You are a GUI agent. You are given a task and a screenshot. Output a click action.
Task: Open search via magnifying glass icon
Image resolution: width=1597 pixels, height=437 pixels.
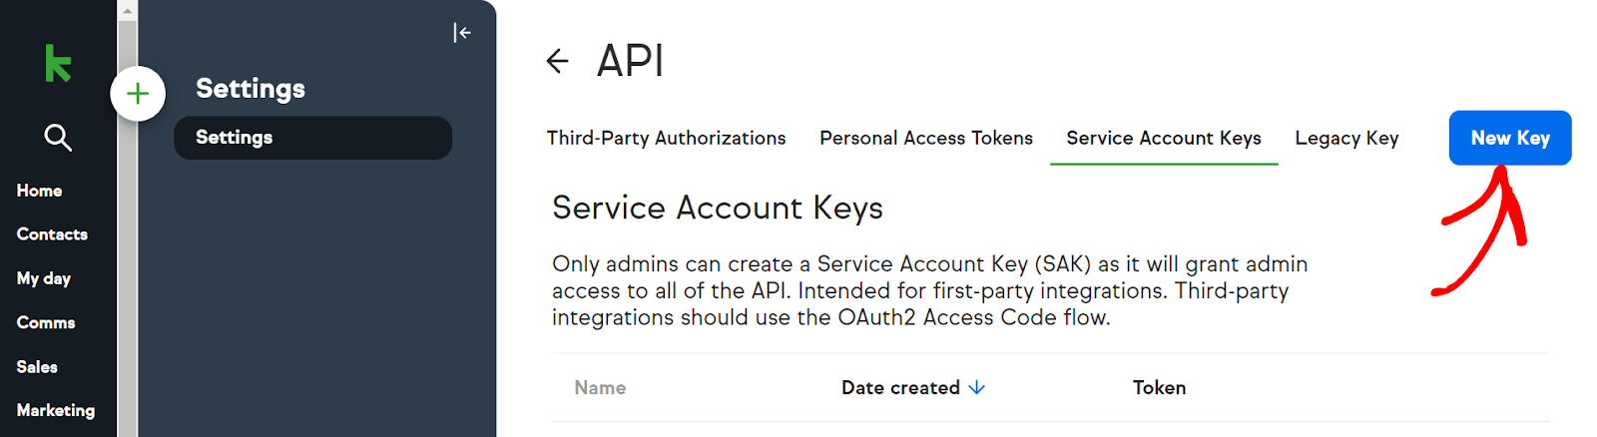(58, 137)
